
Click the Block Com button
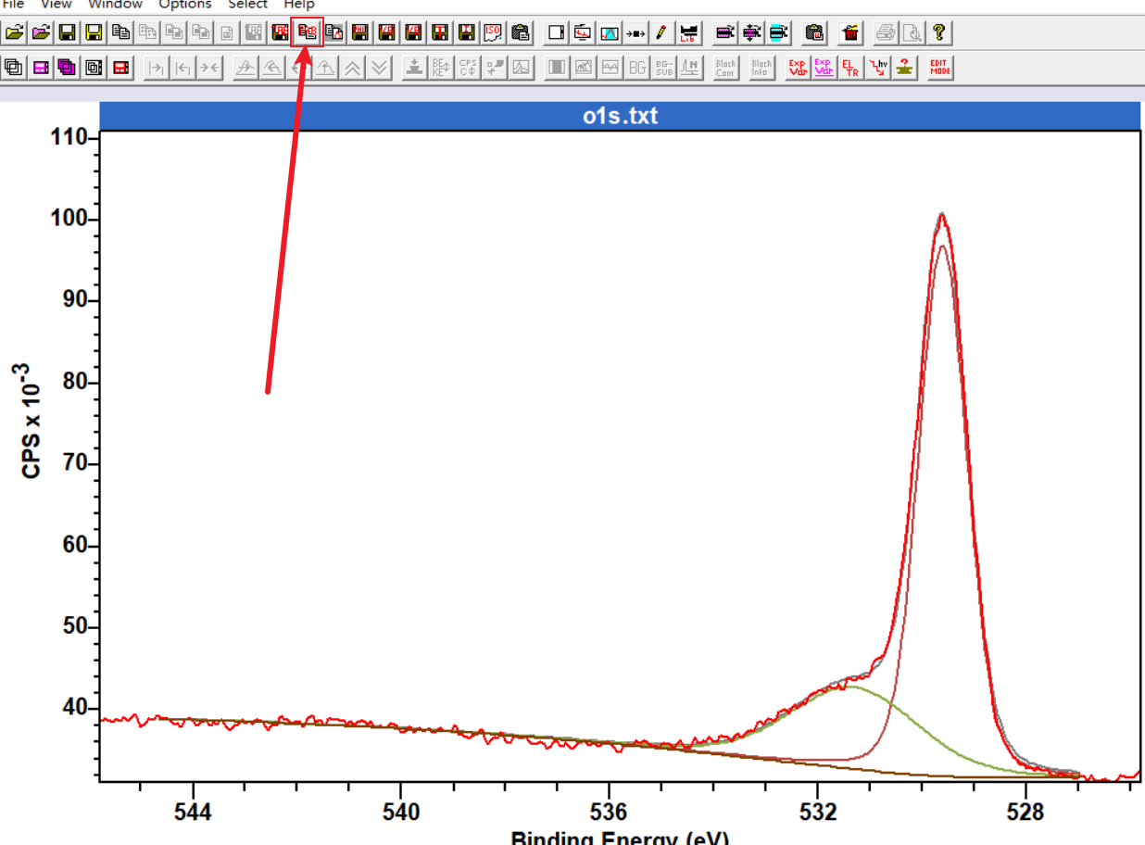coord(725,68)
